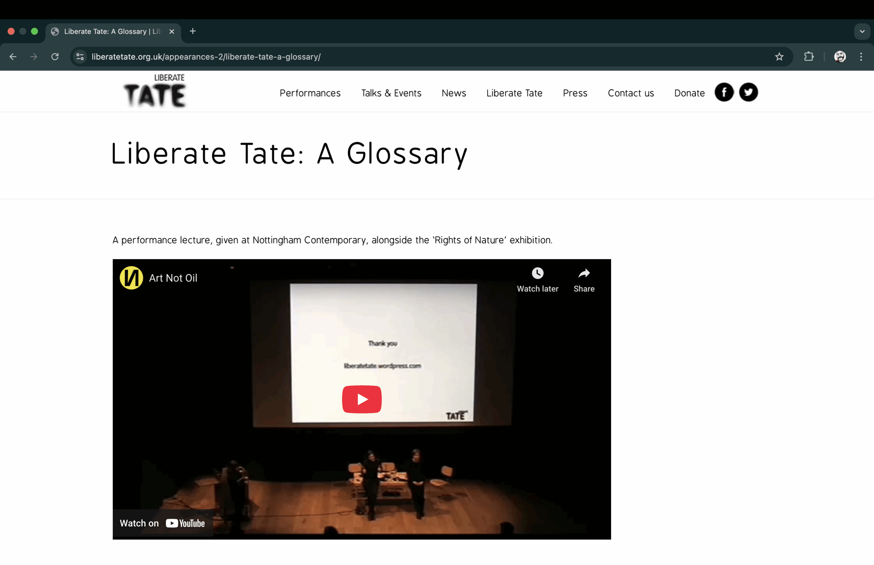Open a new browser tab
The height and width of the screenshot is (565, 874).
pos(193,31)
